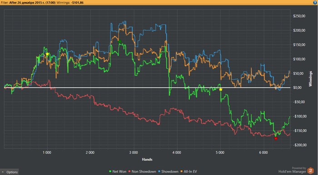Image resolution: width=318 pixels, height=175 pixels.
Task: Click the red Non Showdown color square
Action: coord(129,171)
